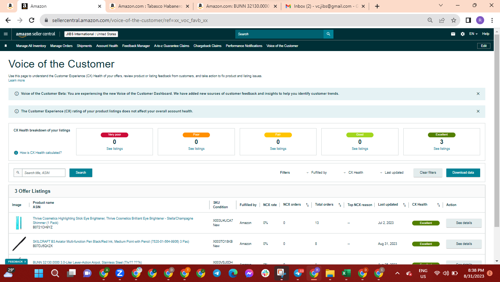Open Performance Notifications menu item
The height and width of the screenshot is (282, 500).
point(244,46)
